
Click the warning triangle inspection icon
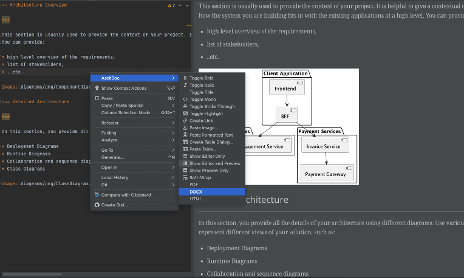169,5
